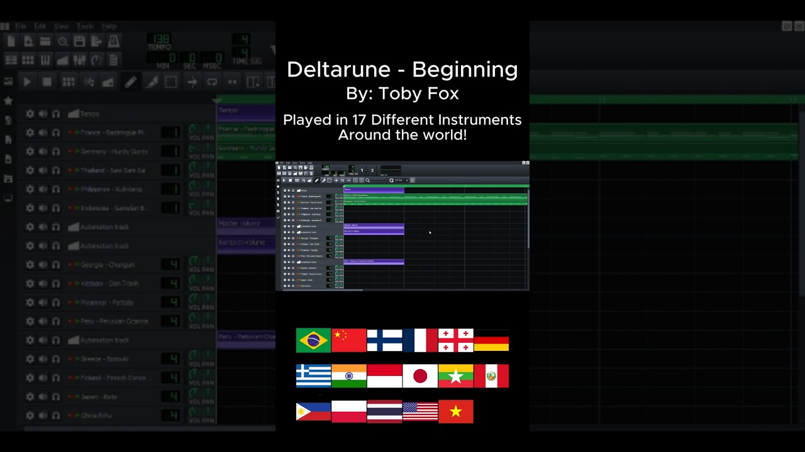Open View menu in enlarged background window
Viewport: 805px width, 452px height.
point(62,26)
